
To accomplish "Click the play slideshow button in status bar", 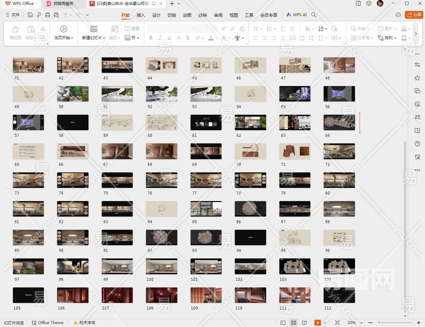I will (317, 323).
